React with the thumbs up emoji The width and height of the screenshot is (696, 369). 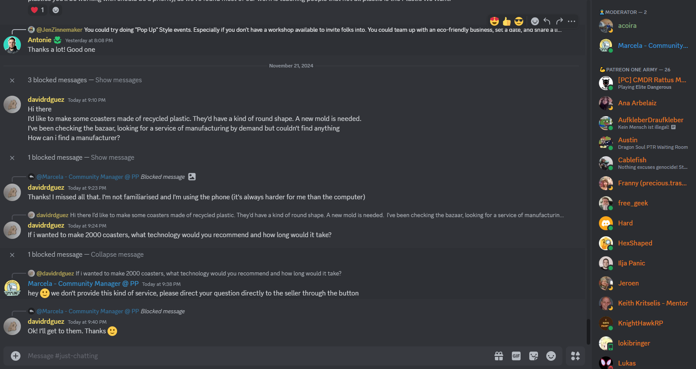[x=506, y=21]
